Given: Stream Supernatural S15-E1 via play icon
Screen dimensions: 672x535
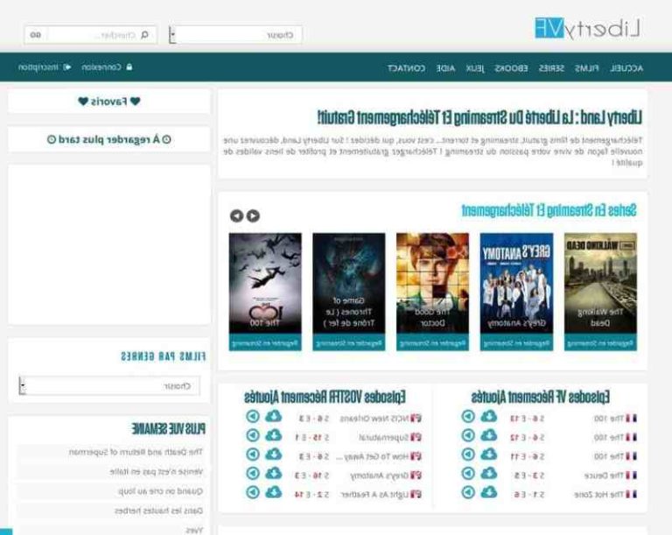Looking at the screenshot, I should [253, 435].
